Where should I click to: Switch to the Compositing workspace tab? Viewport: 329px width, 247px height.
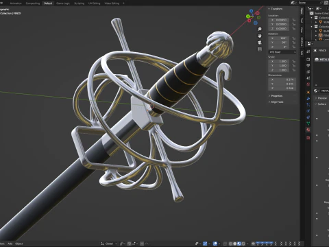[33, 3]
